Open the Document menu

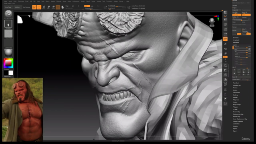(x=21, y=1)
